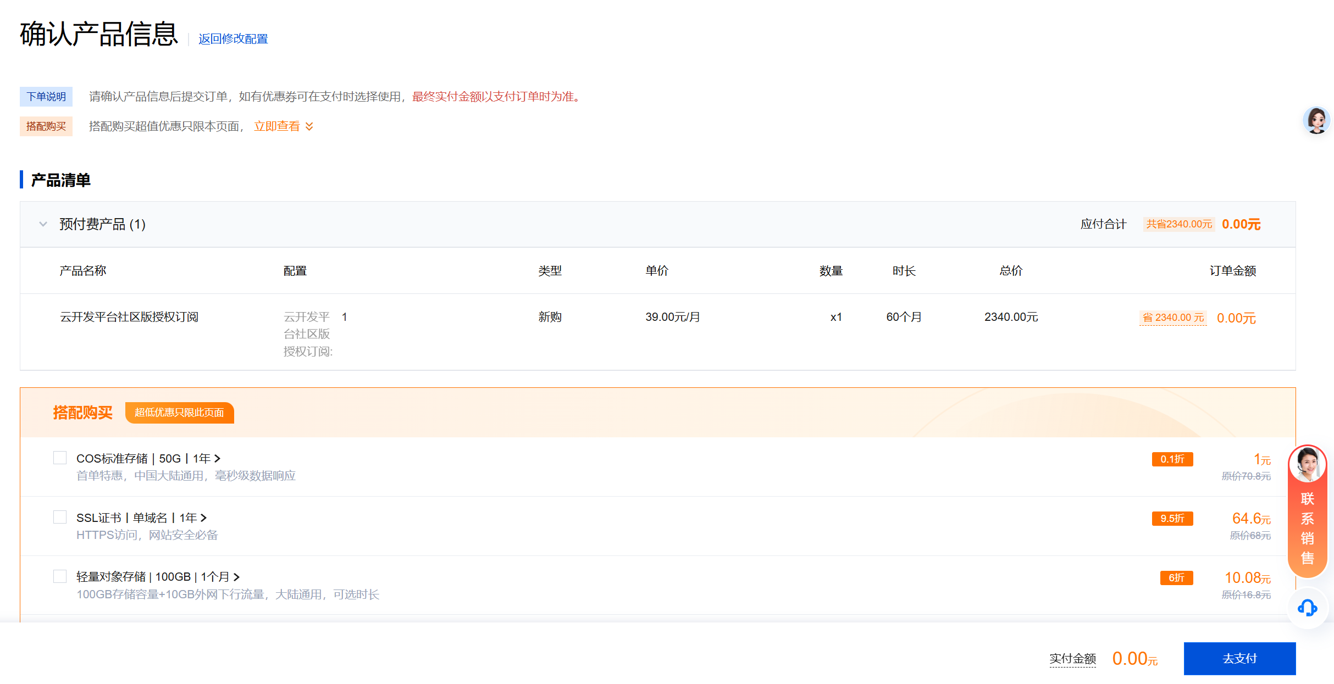Screen dimensions: 1334x684
Task: Click the double-chevron next to 立即查看
Action: [309, 126]
